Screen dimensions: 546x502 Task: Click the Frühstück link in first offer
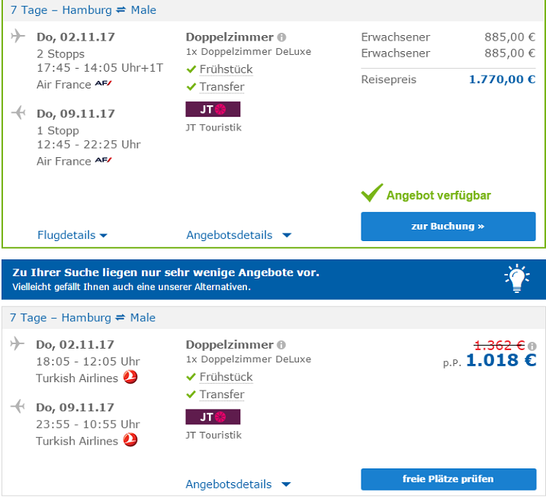click(x=226, y=69)
